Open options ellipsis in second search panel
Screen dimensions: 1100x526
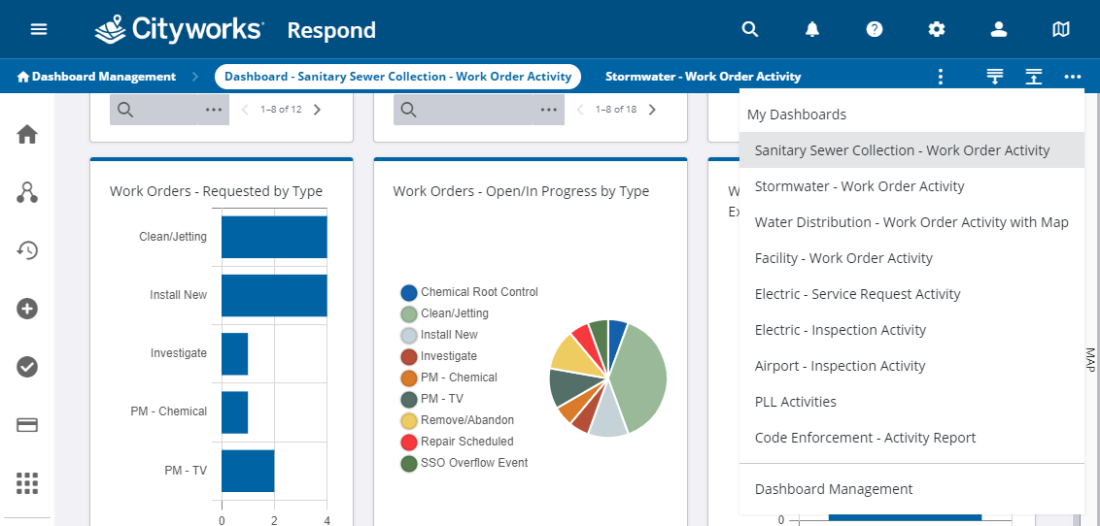548,110
